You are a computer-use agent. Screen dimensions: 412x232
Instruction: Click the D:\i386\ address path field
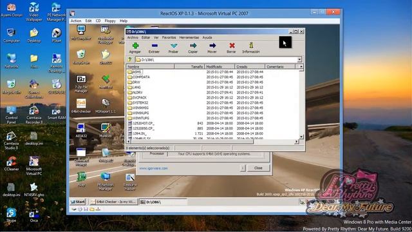[216, 60]
